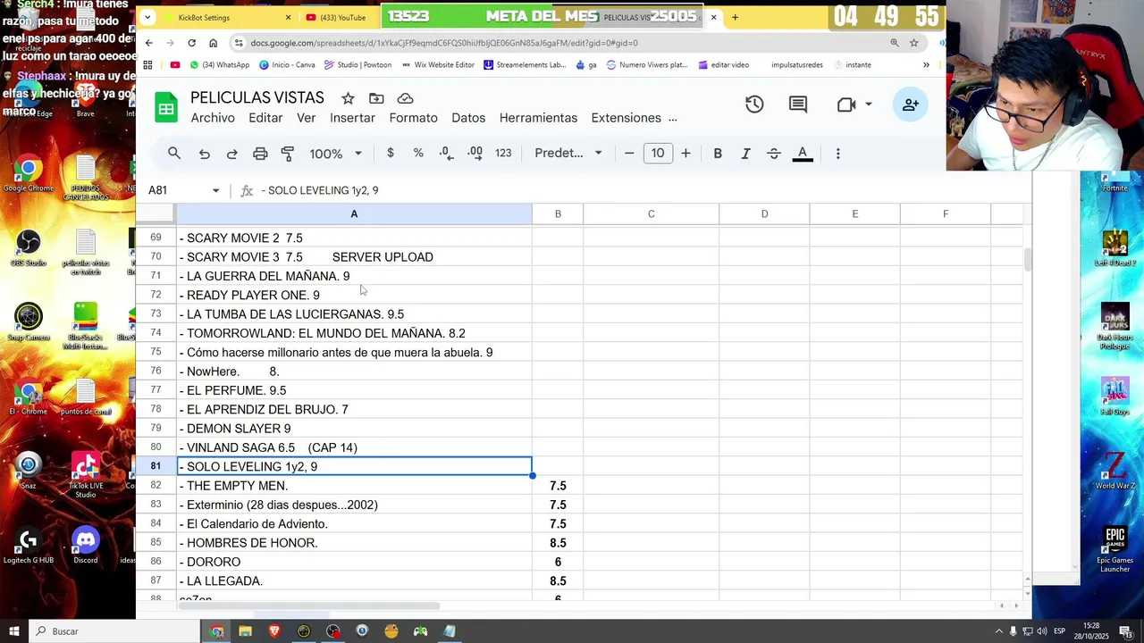The image size is (1144, 643).
Task: Select the EL PERFUME. 9.5 cell
Action: [354, 390]
